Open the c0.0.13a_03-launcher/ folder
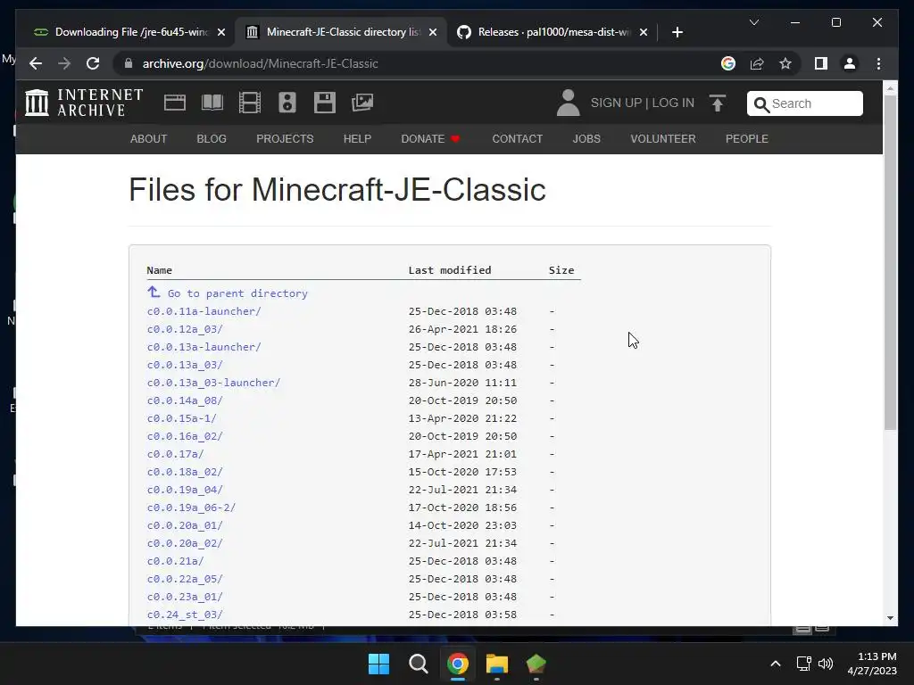 (x=213, y=383)
